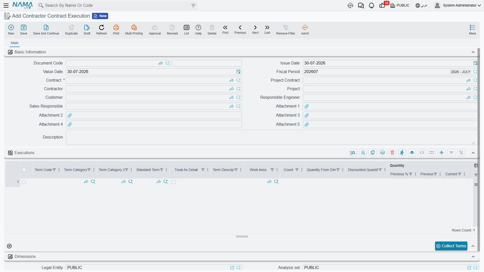The height and width of the screenshot is (272, 484).
Task: Open Value Date calendar picker
Action: pos(238,72)
